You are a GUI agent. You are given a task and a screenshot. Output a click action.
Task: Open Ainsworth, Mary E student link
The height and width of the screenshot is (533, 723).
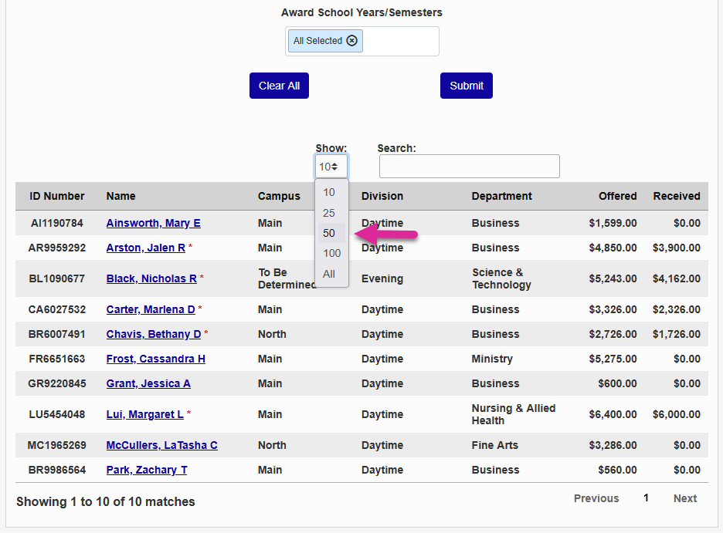(x=153, y=223)
